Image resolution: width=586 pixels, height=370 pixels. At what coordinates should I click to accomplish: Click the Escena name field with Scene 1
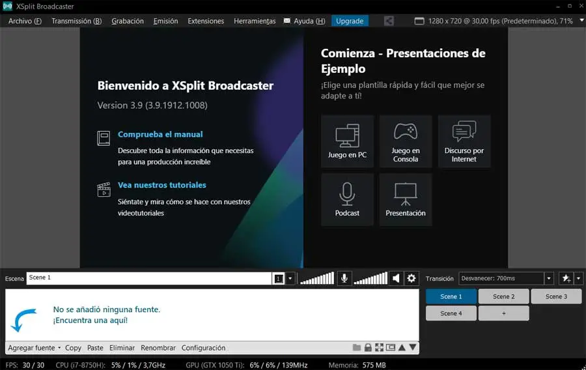[x=148, y=278]
